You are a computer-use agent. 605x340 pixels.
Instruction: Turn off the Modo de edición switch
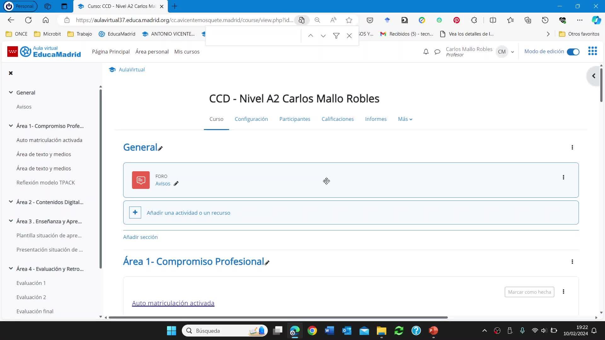pos(573,52)
